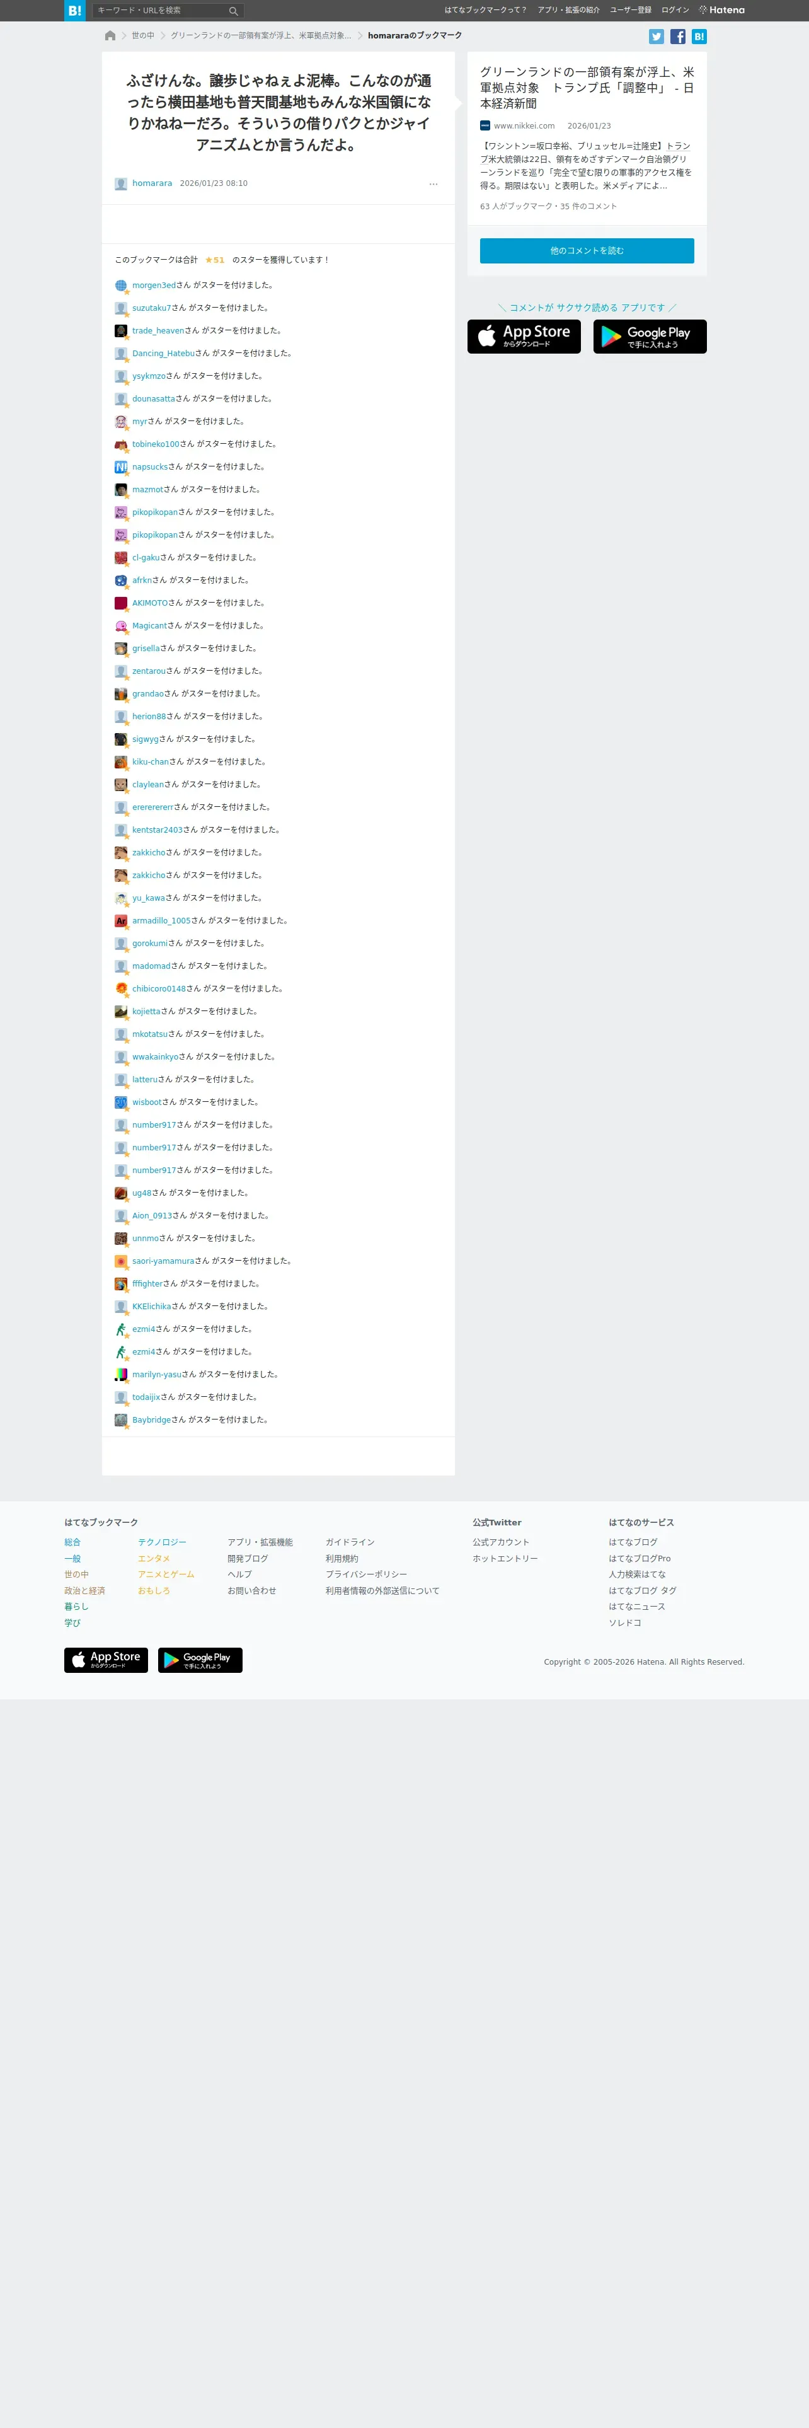809x2428 pixels.
Task: Open footer '政治と経済' category
Action: click(85, 1591)
